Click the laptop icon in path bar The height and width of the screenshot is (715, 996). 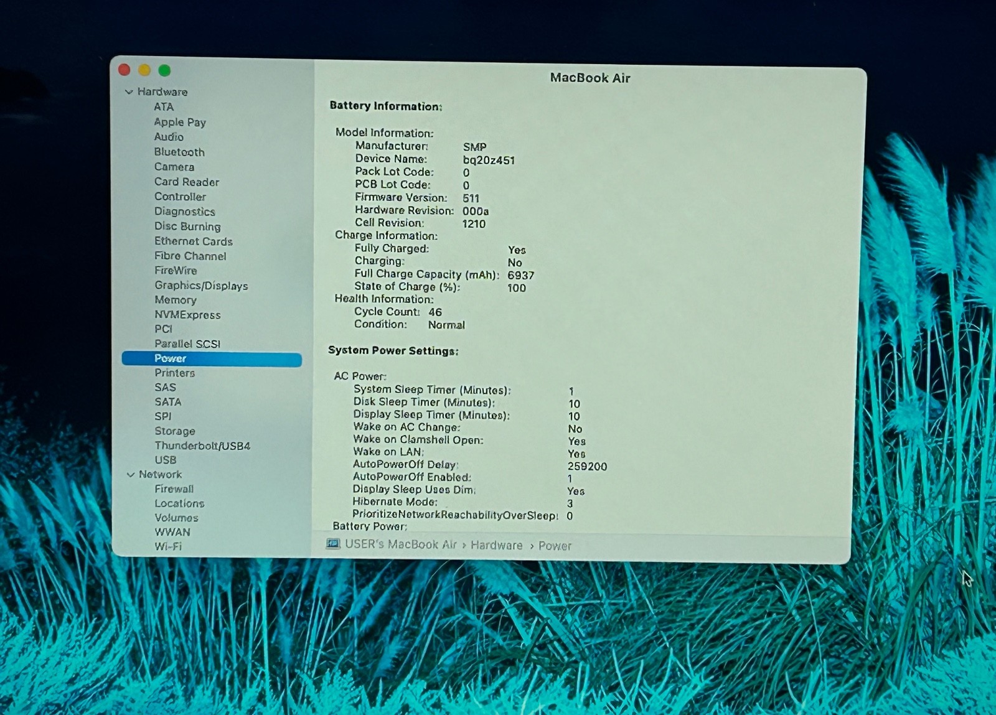click(x=333, y=544)
